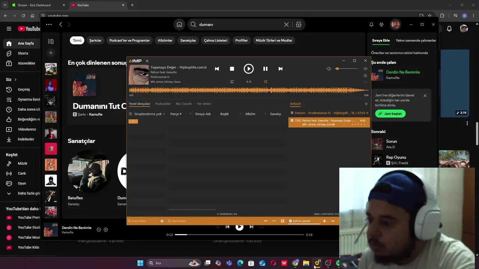Clear patron yaşam search in AIMP
The height and width of the screenshot is (269, 479).
pos(290,221)
